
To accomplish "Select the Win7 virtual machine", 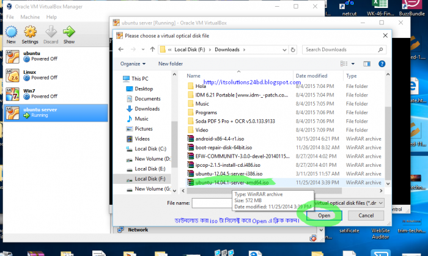I will [56, 93].
